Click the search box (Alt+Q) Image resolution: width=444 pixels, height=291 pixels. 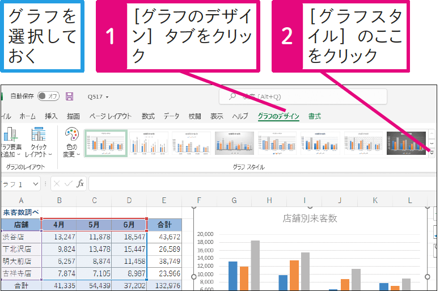pyautogui.click(x=303, y=96)
